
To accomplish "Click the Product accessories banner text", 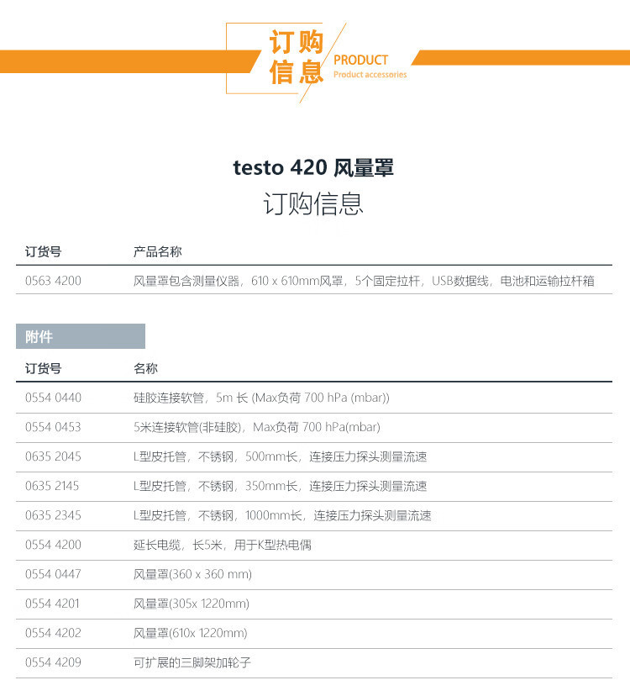I will pos(370,75).
